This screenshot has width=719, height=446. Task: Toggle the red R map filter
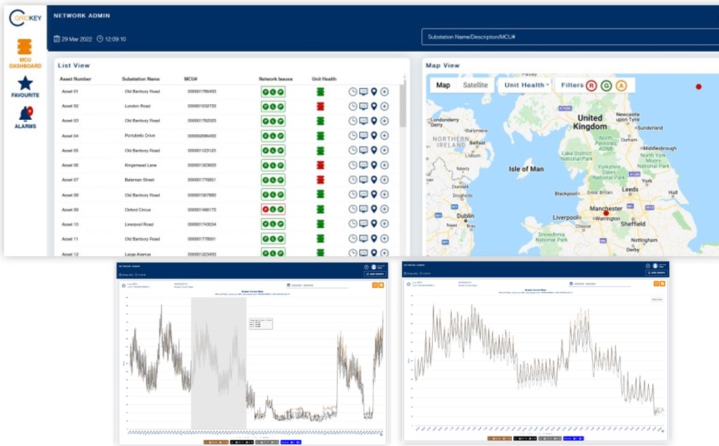click(592, 85)
